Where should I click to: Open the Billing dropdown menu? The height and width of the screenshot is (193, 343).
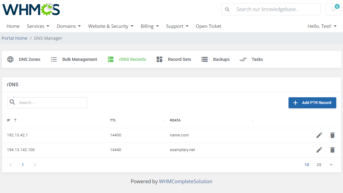click(x=150, y=26)
